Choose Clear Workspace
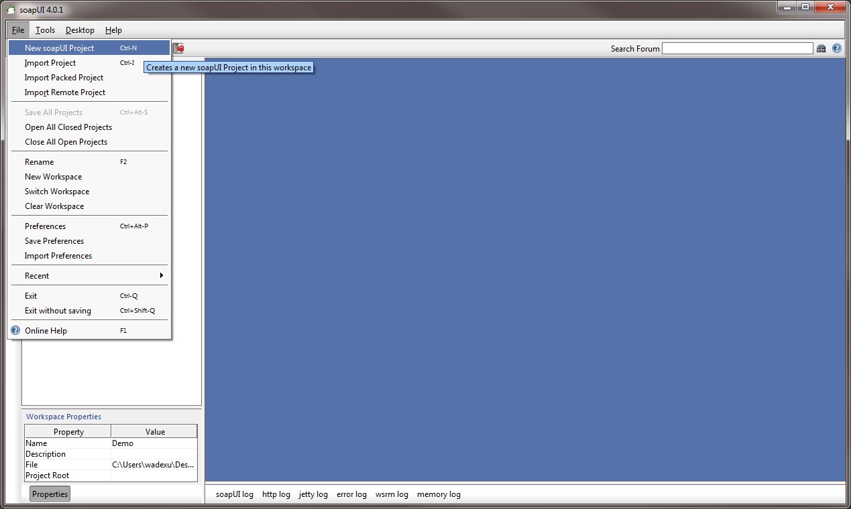This screenshot has height=509, width=851. 89,206
